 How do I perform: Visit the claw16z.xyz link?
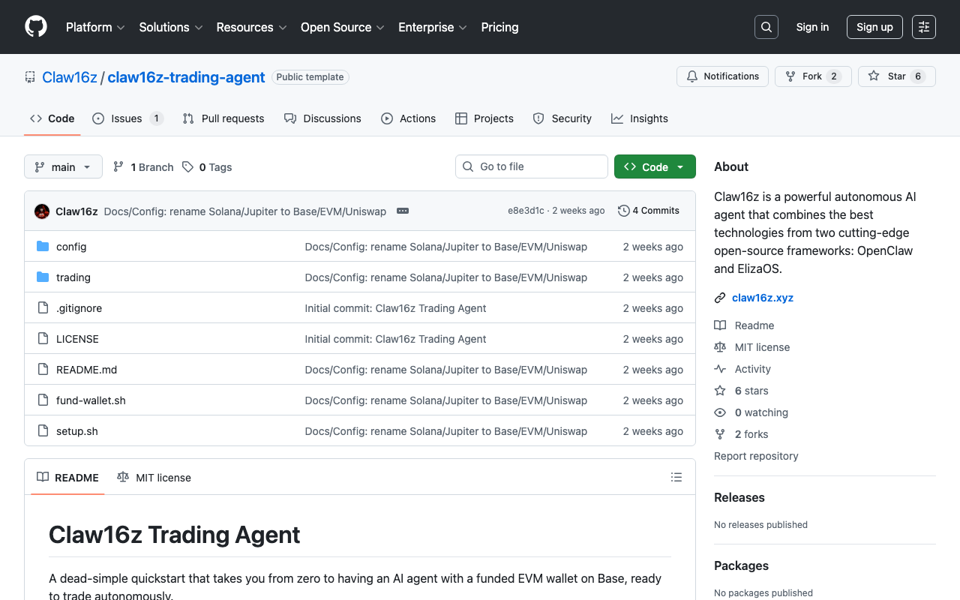pos(762,298)
